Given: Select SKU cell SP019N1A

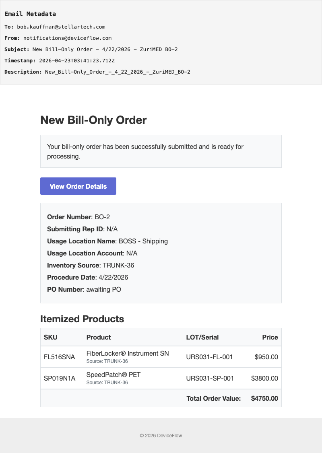Looking at the screenshot, I should pos(60,379).
